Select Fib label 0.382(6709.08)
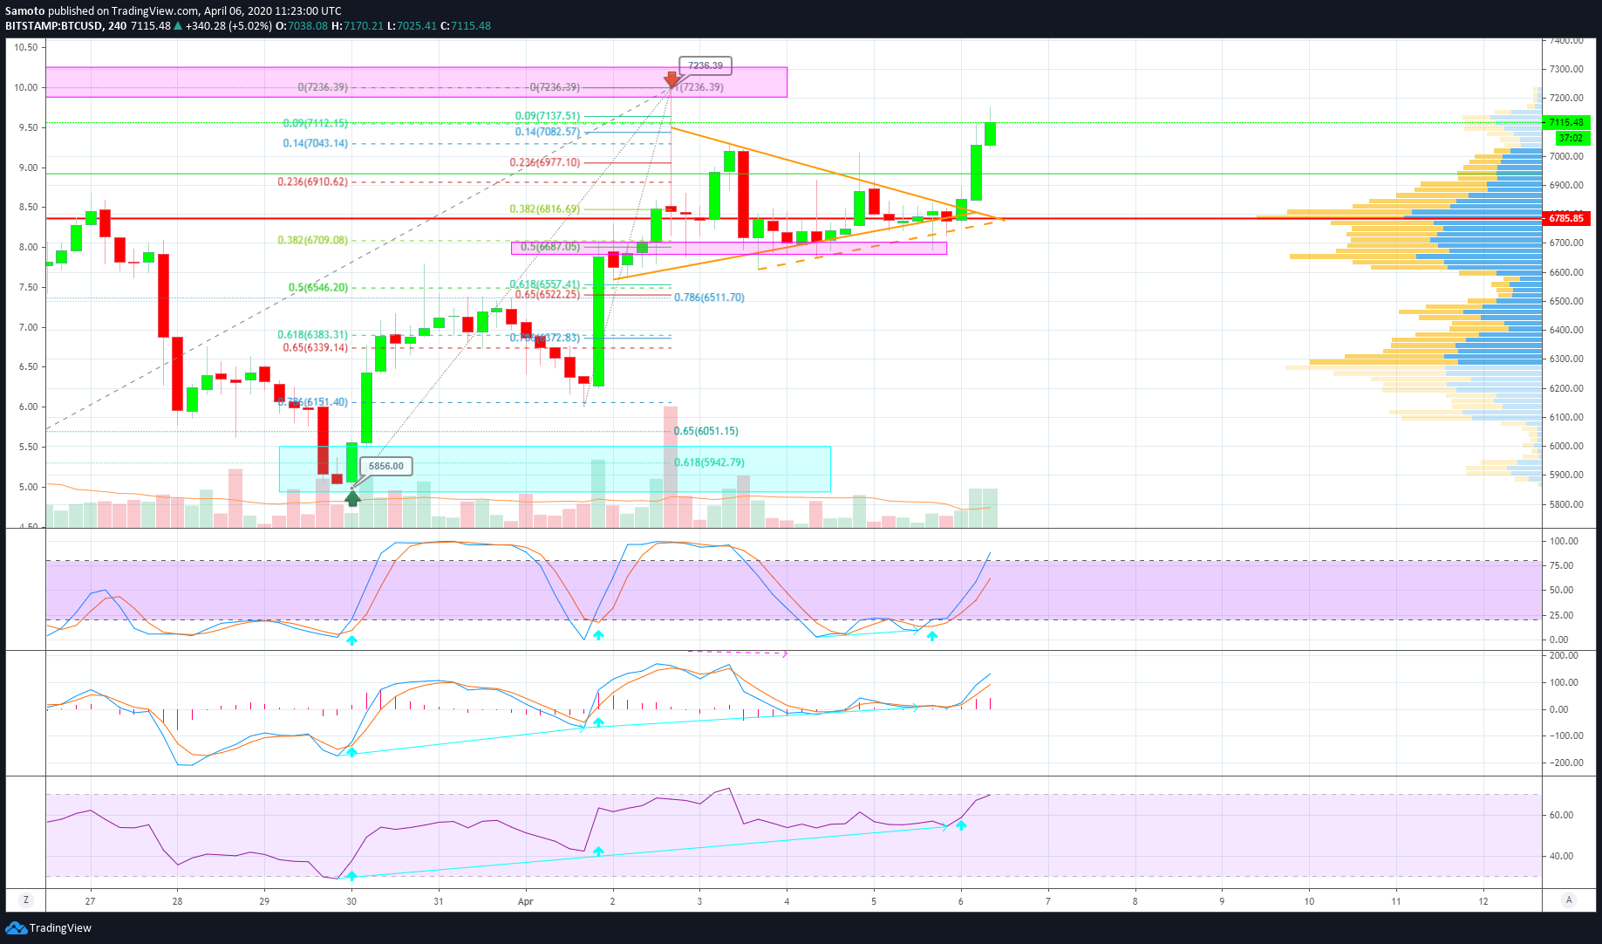 pos(313,240)
